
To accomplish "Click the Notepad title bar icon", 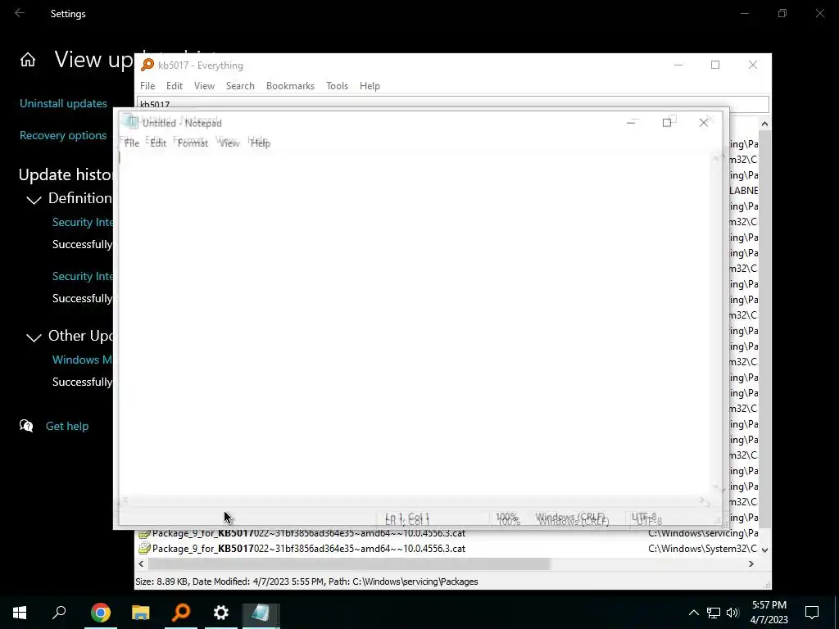I will [x=131, y=123].
